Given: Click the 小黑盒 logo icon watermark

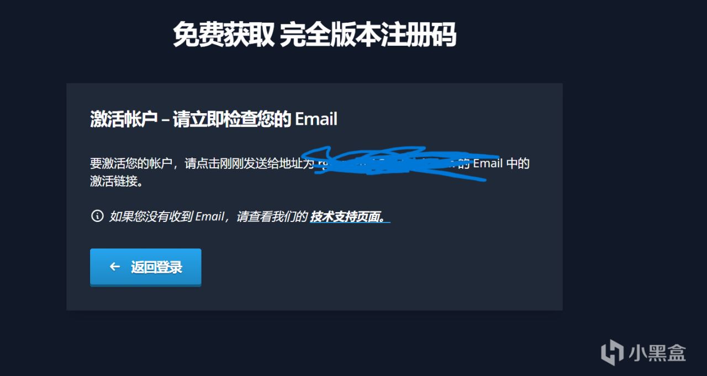Looking at the screenshot, I should (612, 352).
